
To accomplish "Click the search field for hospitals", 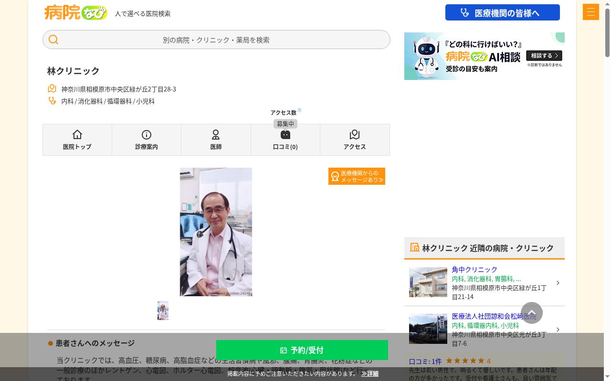I will 216,40.
